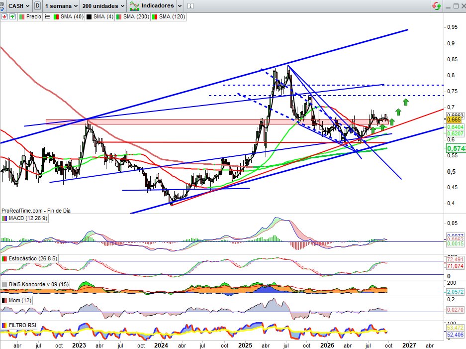This screenshot has width=466, height=349.
Task: Click the 2023 label on time axis
Action: pos(79,346)
